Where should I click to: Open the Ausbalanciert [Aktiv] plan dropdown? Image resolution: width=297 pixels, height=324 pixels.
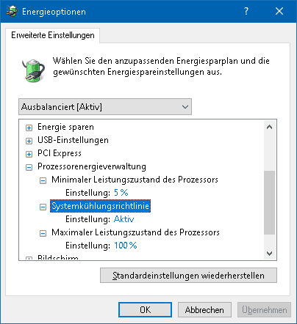pyautogui.click(x=105, y=107)
